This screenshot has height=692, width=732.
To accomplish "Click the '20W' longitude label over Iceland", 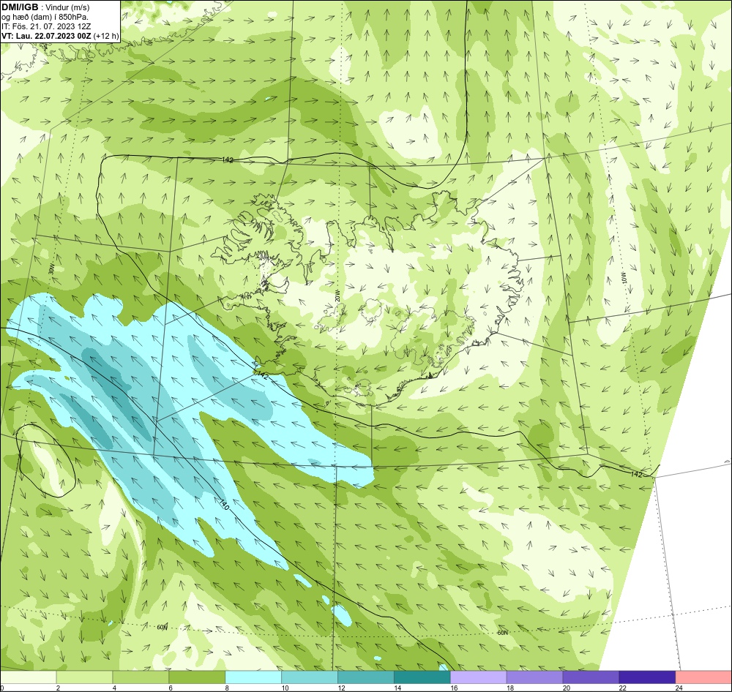I will pos(337,296).
